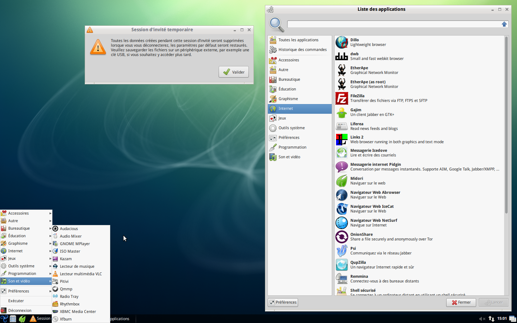Click Préférences button at bottom of app list
The image size is (517, 323).
point(283,303)
